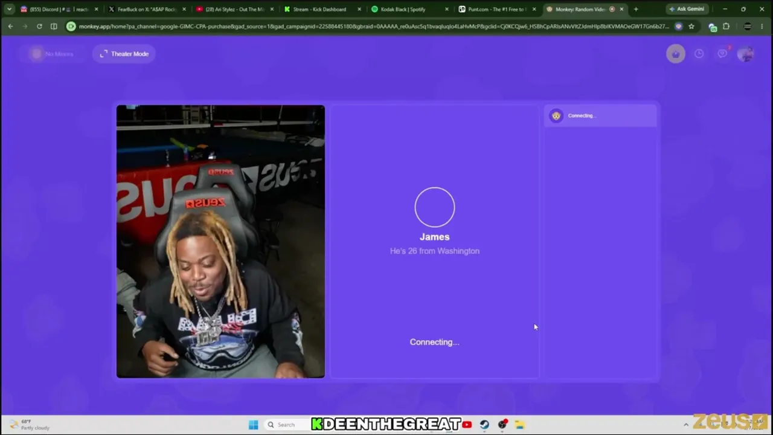773x435 pixels.
Task: Click the local webcam video preview
Action: 220,242
